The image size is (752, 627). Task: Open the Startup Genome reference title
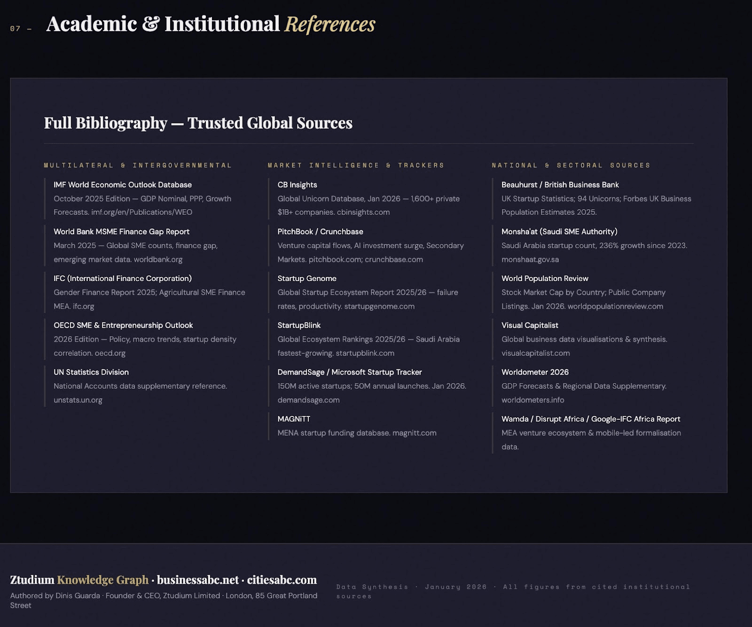307,278
